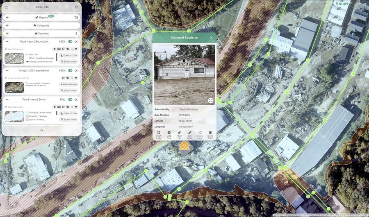Collapse the Flood Hazard Zones section

pos(7,99)
